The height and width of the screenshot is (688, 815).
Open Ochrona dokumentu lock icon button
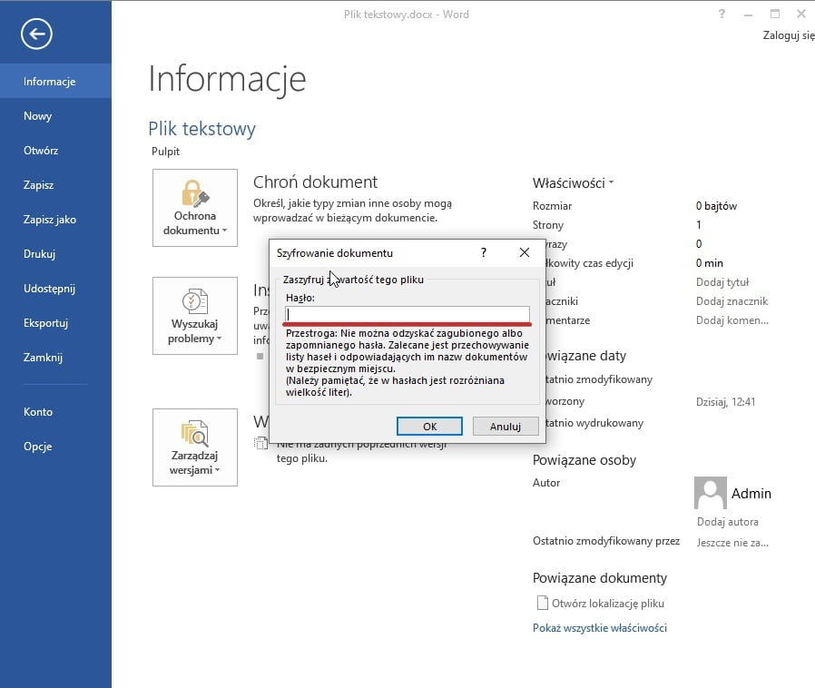click(194, 208)
